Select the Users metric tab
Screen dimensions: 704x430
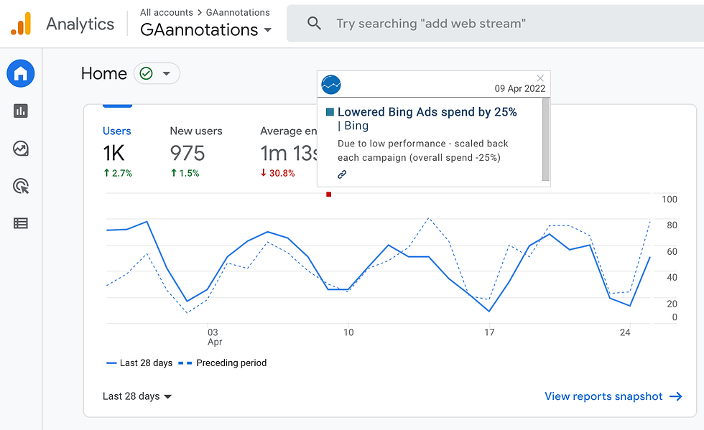pos(117,151)
